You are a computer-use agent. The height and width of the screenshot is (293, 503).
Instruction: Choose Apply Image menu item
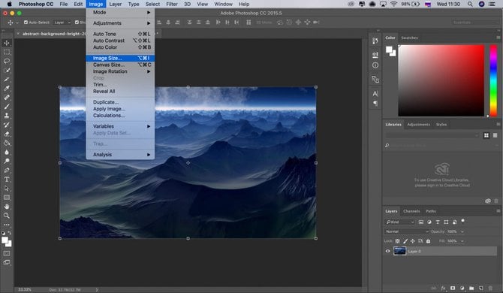[120, 109]
